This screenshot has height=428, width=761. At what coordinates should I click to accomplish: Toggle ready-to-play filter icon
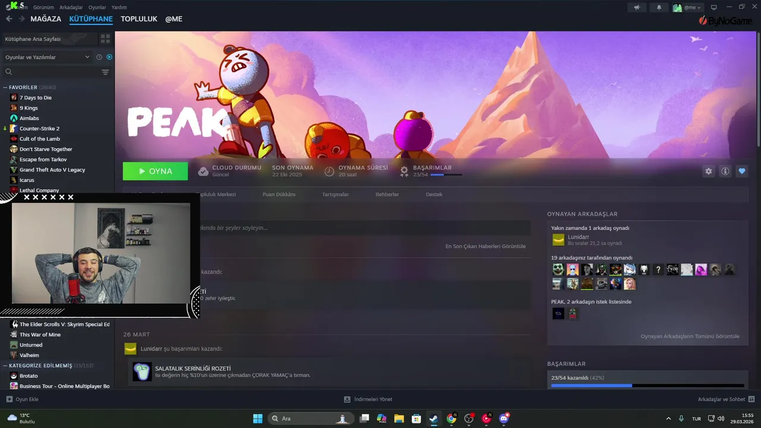pos(109,57)
